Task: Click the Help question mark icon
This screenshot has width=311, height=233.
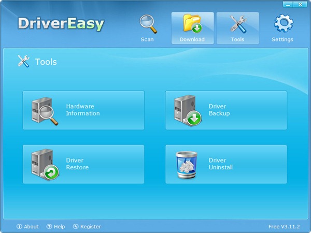Action: tap(49, 226)
